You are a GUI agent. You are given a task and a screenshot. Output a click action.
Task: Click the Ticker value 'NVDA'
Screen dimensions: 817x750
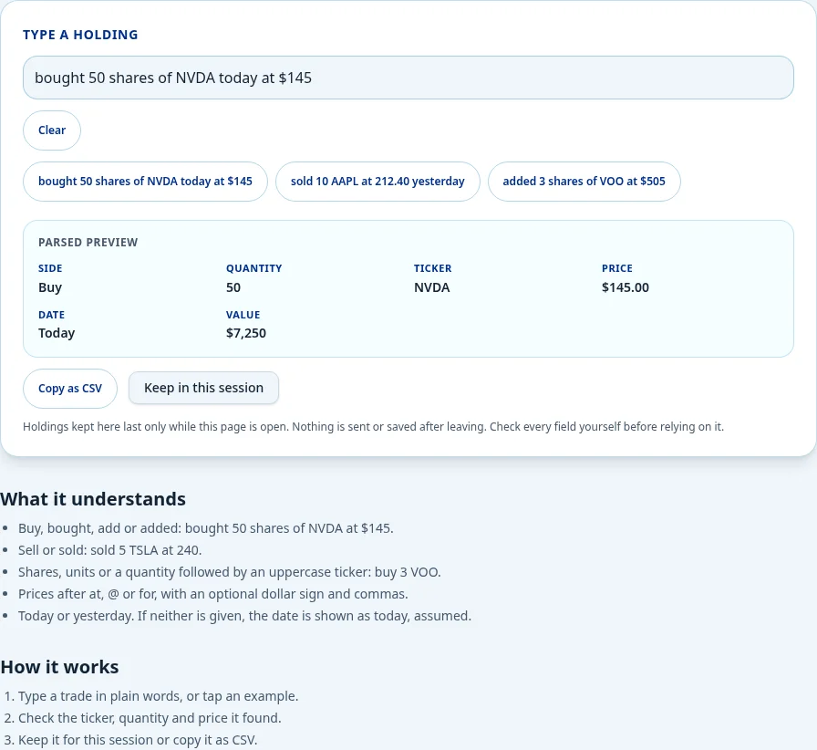[x=431, y=287]
